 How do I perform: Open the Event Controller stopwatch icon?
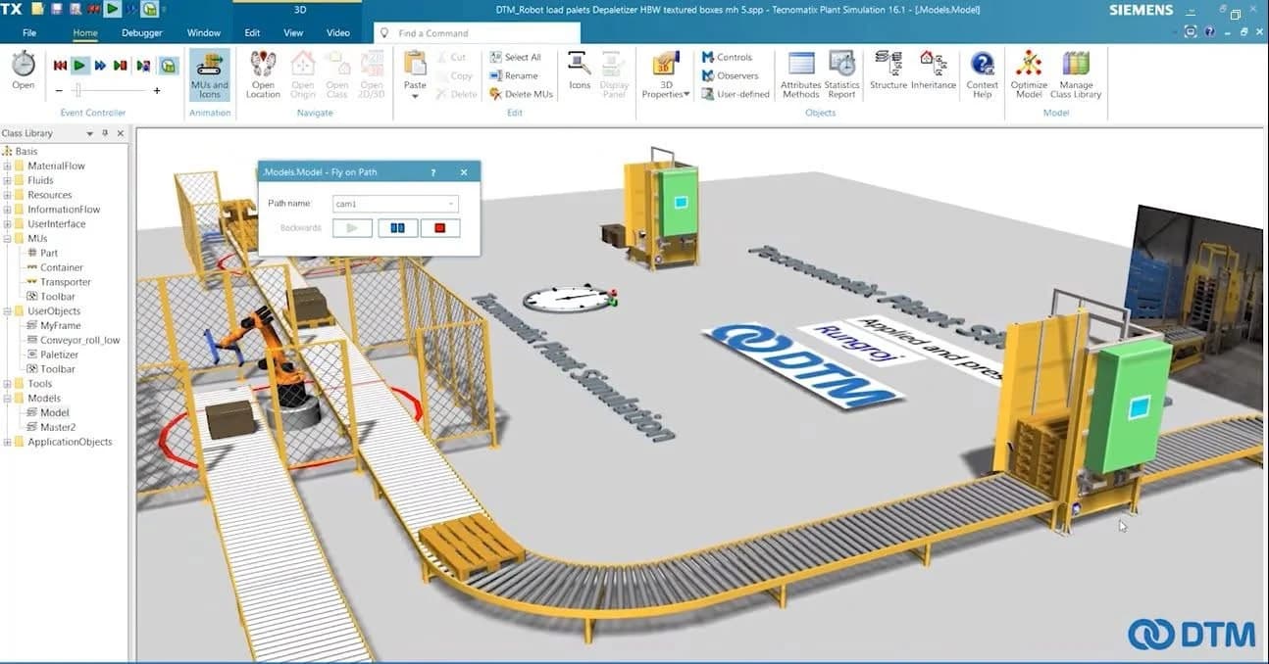coord(24,66)
